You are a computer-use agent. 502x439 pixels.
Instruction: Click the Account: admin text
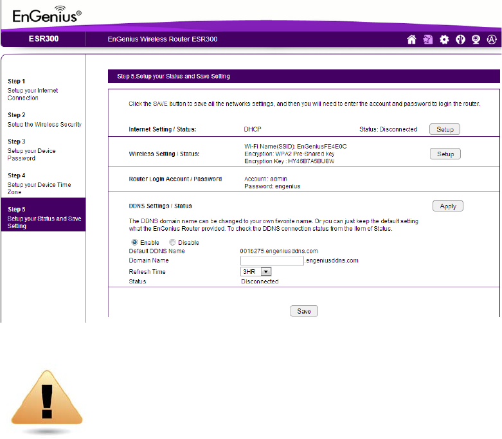point(265,179)
